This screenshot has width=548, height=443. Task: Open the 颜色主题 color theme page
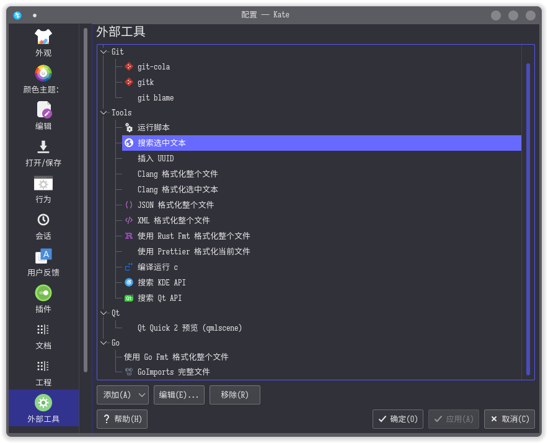43,79
